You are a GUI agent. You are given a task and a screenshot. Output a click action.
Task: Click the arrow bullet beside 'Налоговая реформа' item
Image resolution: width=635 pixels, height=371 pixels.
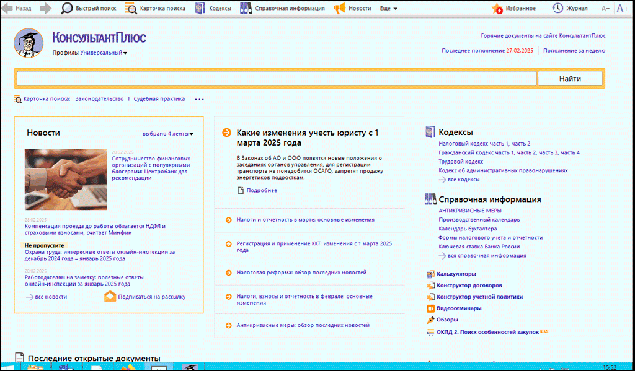[x=229, y=273]
